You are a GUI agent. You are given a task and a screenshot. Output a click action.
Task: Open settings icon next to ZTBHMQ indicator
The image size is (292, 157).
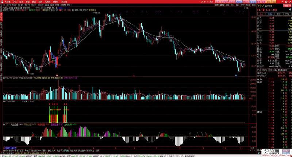[x=21, y=8]
